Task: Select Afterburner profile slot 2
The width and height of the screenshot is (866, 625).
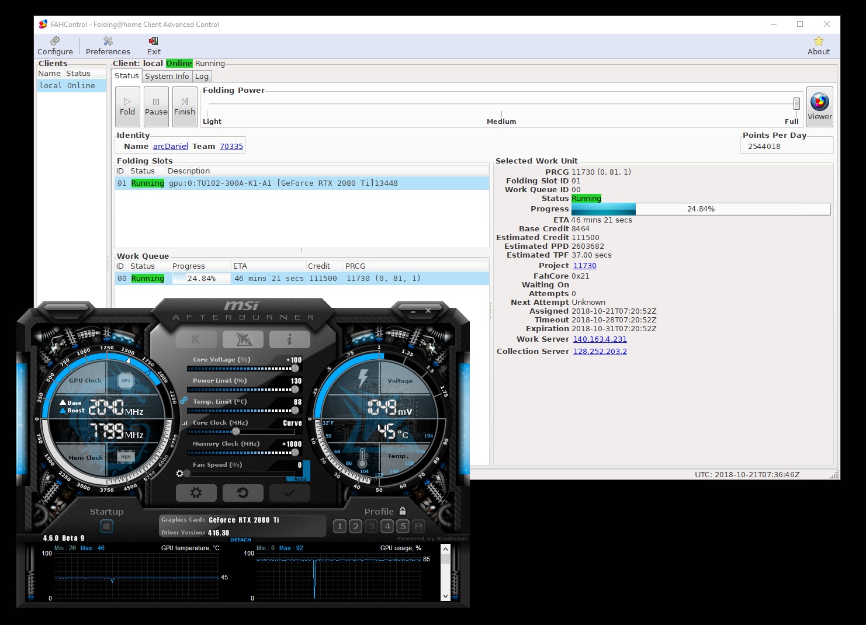Action: click(x=356, y=527)
